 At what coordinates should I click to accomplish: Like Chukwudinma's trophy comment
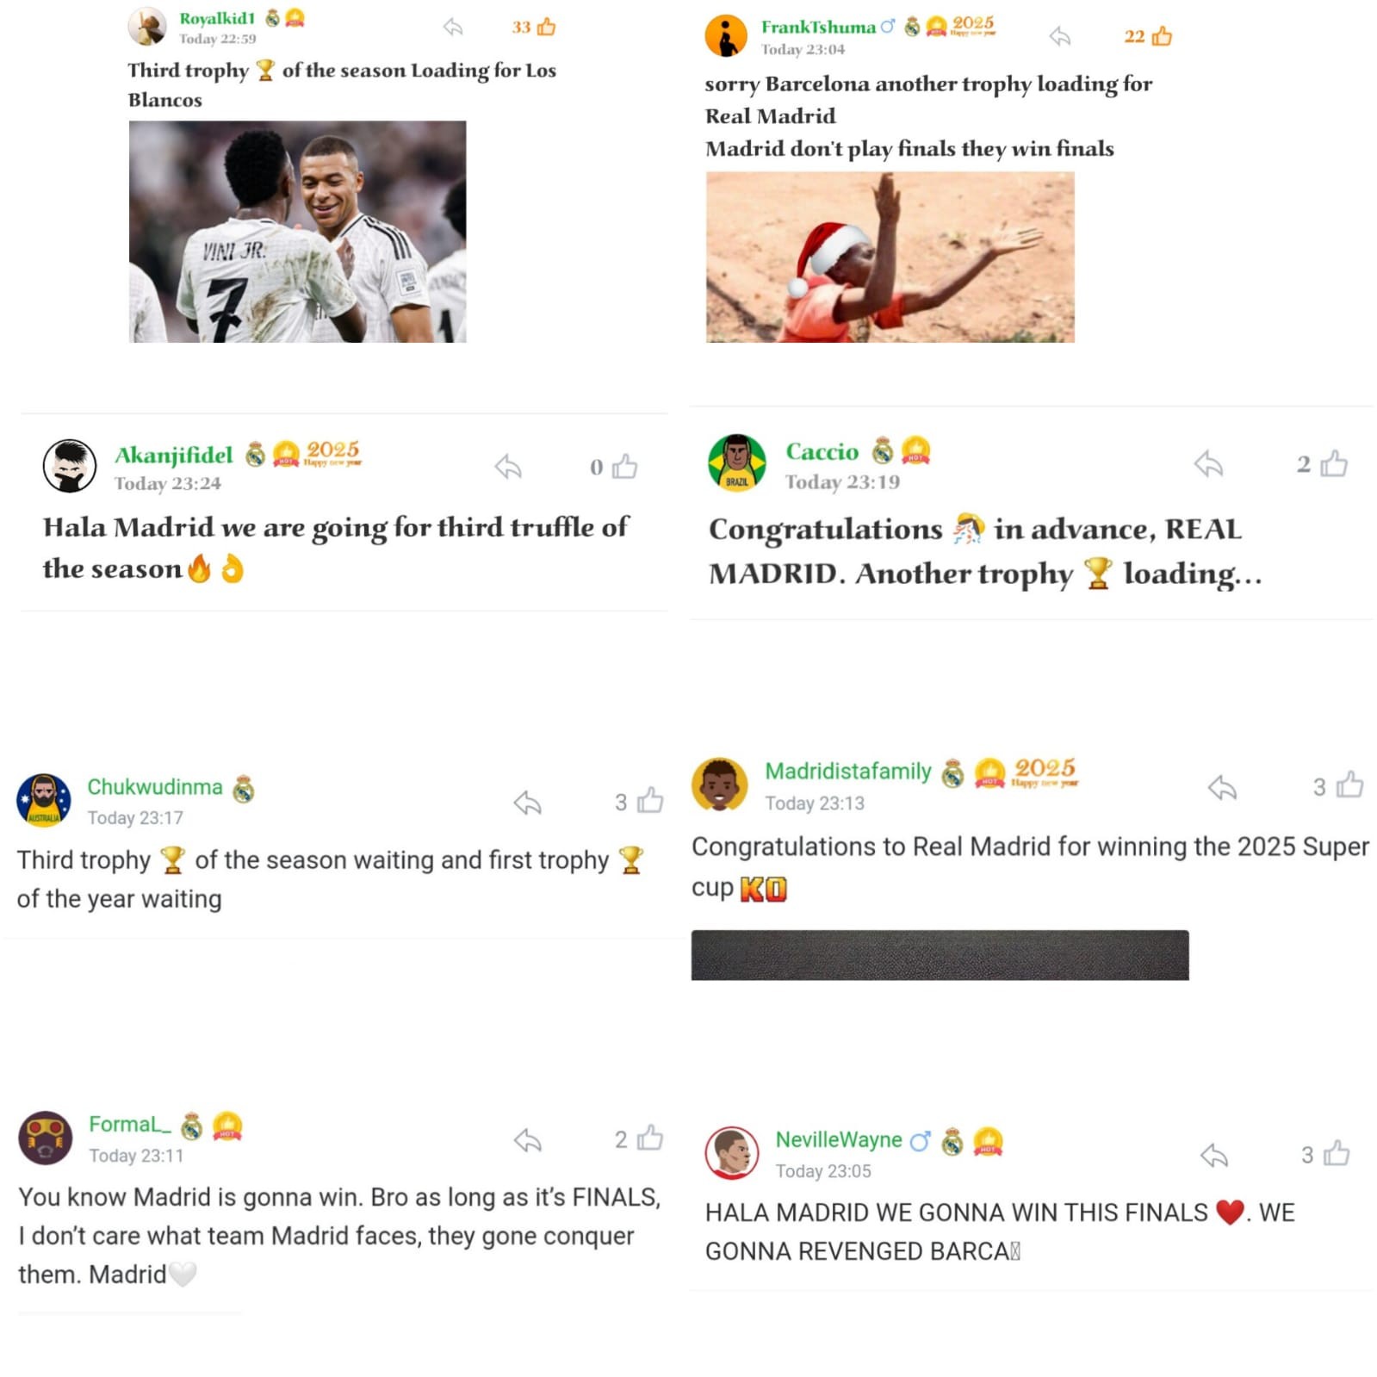click(x=650, y=801)
